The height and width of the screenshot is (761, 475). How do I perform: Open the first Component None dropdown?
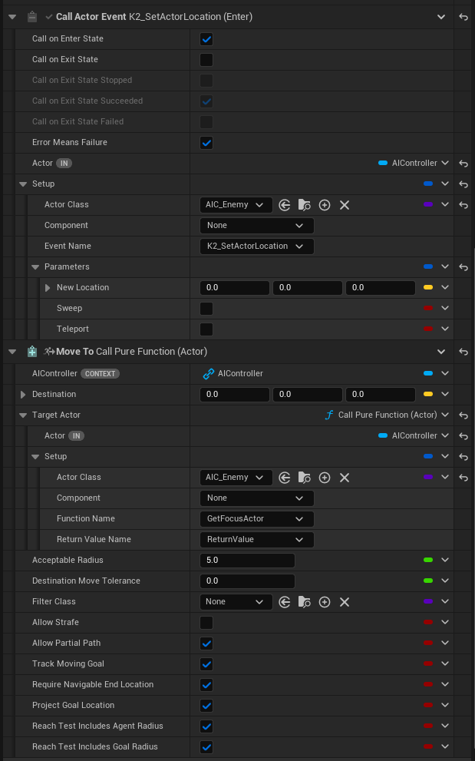(256, 226)
